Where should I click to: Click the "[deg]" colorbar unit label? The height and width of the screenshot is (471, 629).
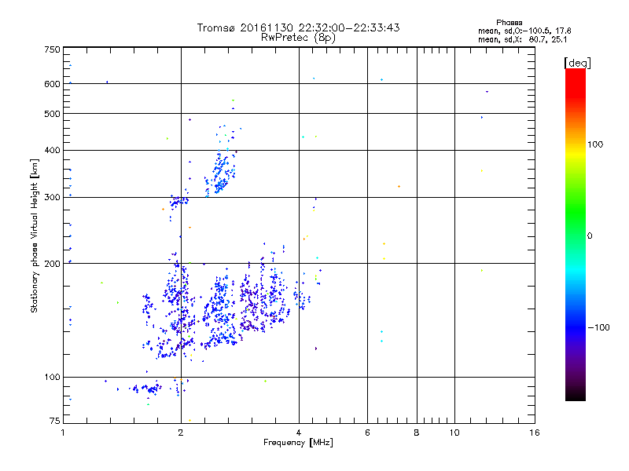coord(577,64)
